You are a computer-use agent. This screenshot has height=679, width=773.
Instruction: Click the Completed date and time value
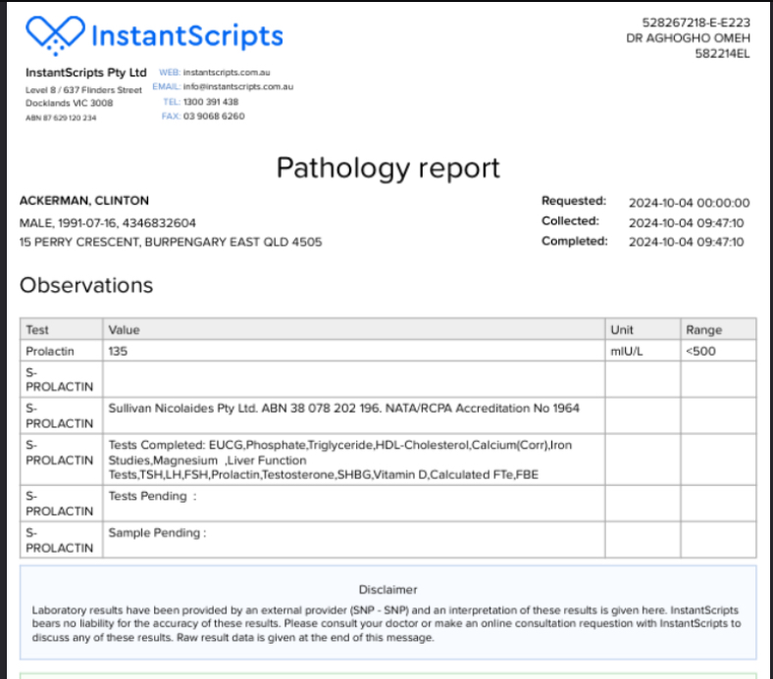click(686, 242)
